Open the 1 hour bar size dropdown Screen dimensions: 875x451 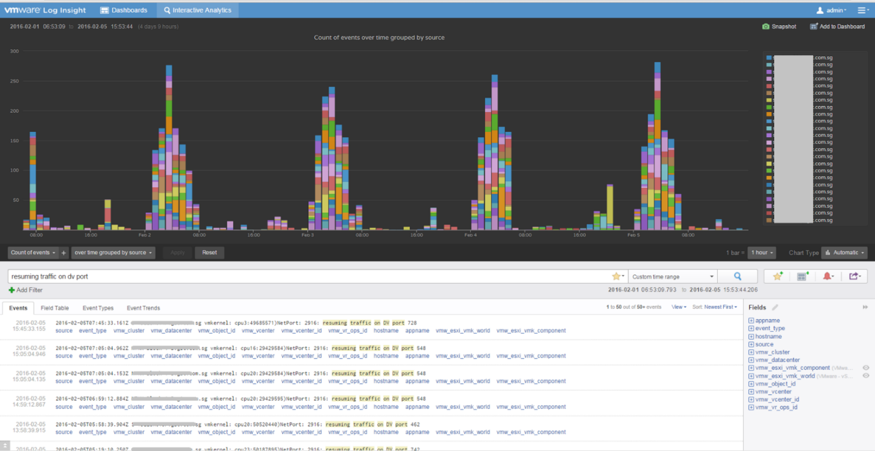click(762, 252)
